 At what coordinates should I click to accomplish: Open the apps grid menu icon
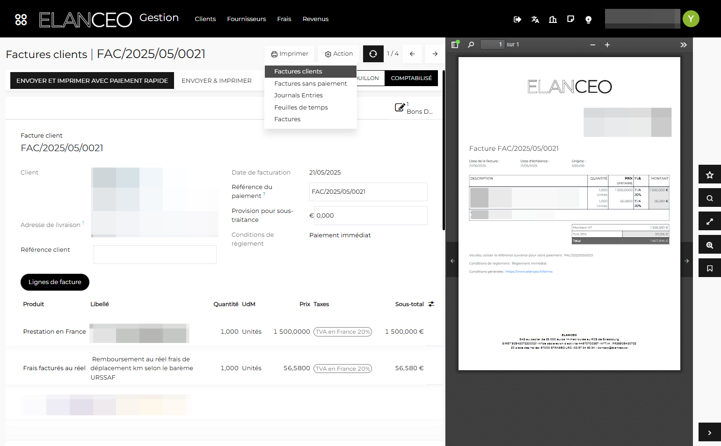(21, 19)
